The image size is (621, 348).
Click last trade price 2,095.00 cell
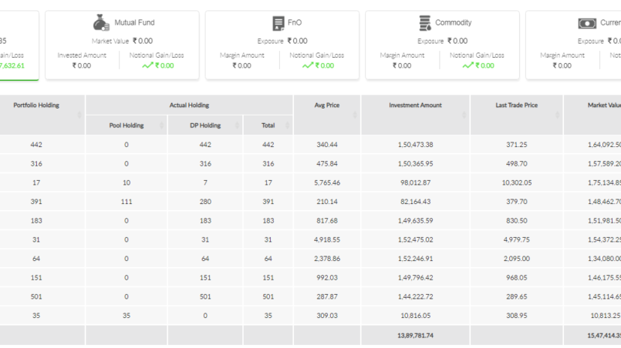tap(516, 259)
